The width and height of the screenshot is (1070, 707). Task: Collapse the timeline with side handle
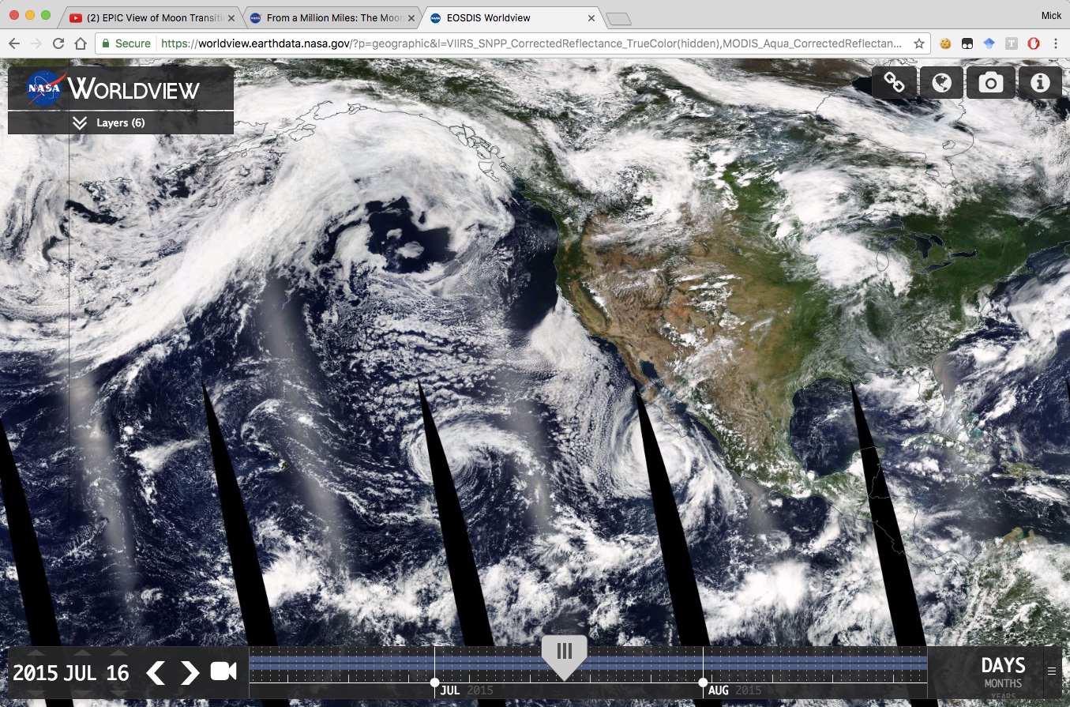pyautogui.click(x=1051, y=671)
